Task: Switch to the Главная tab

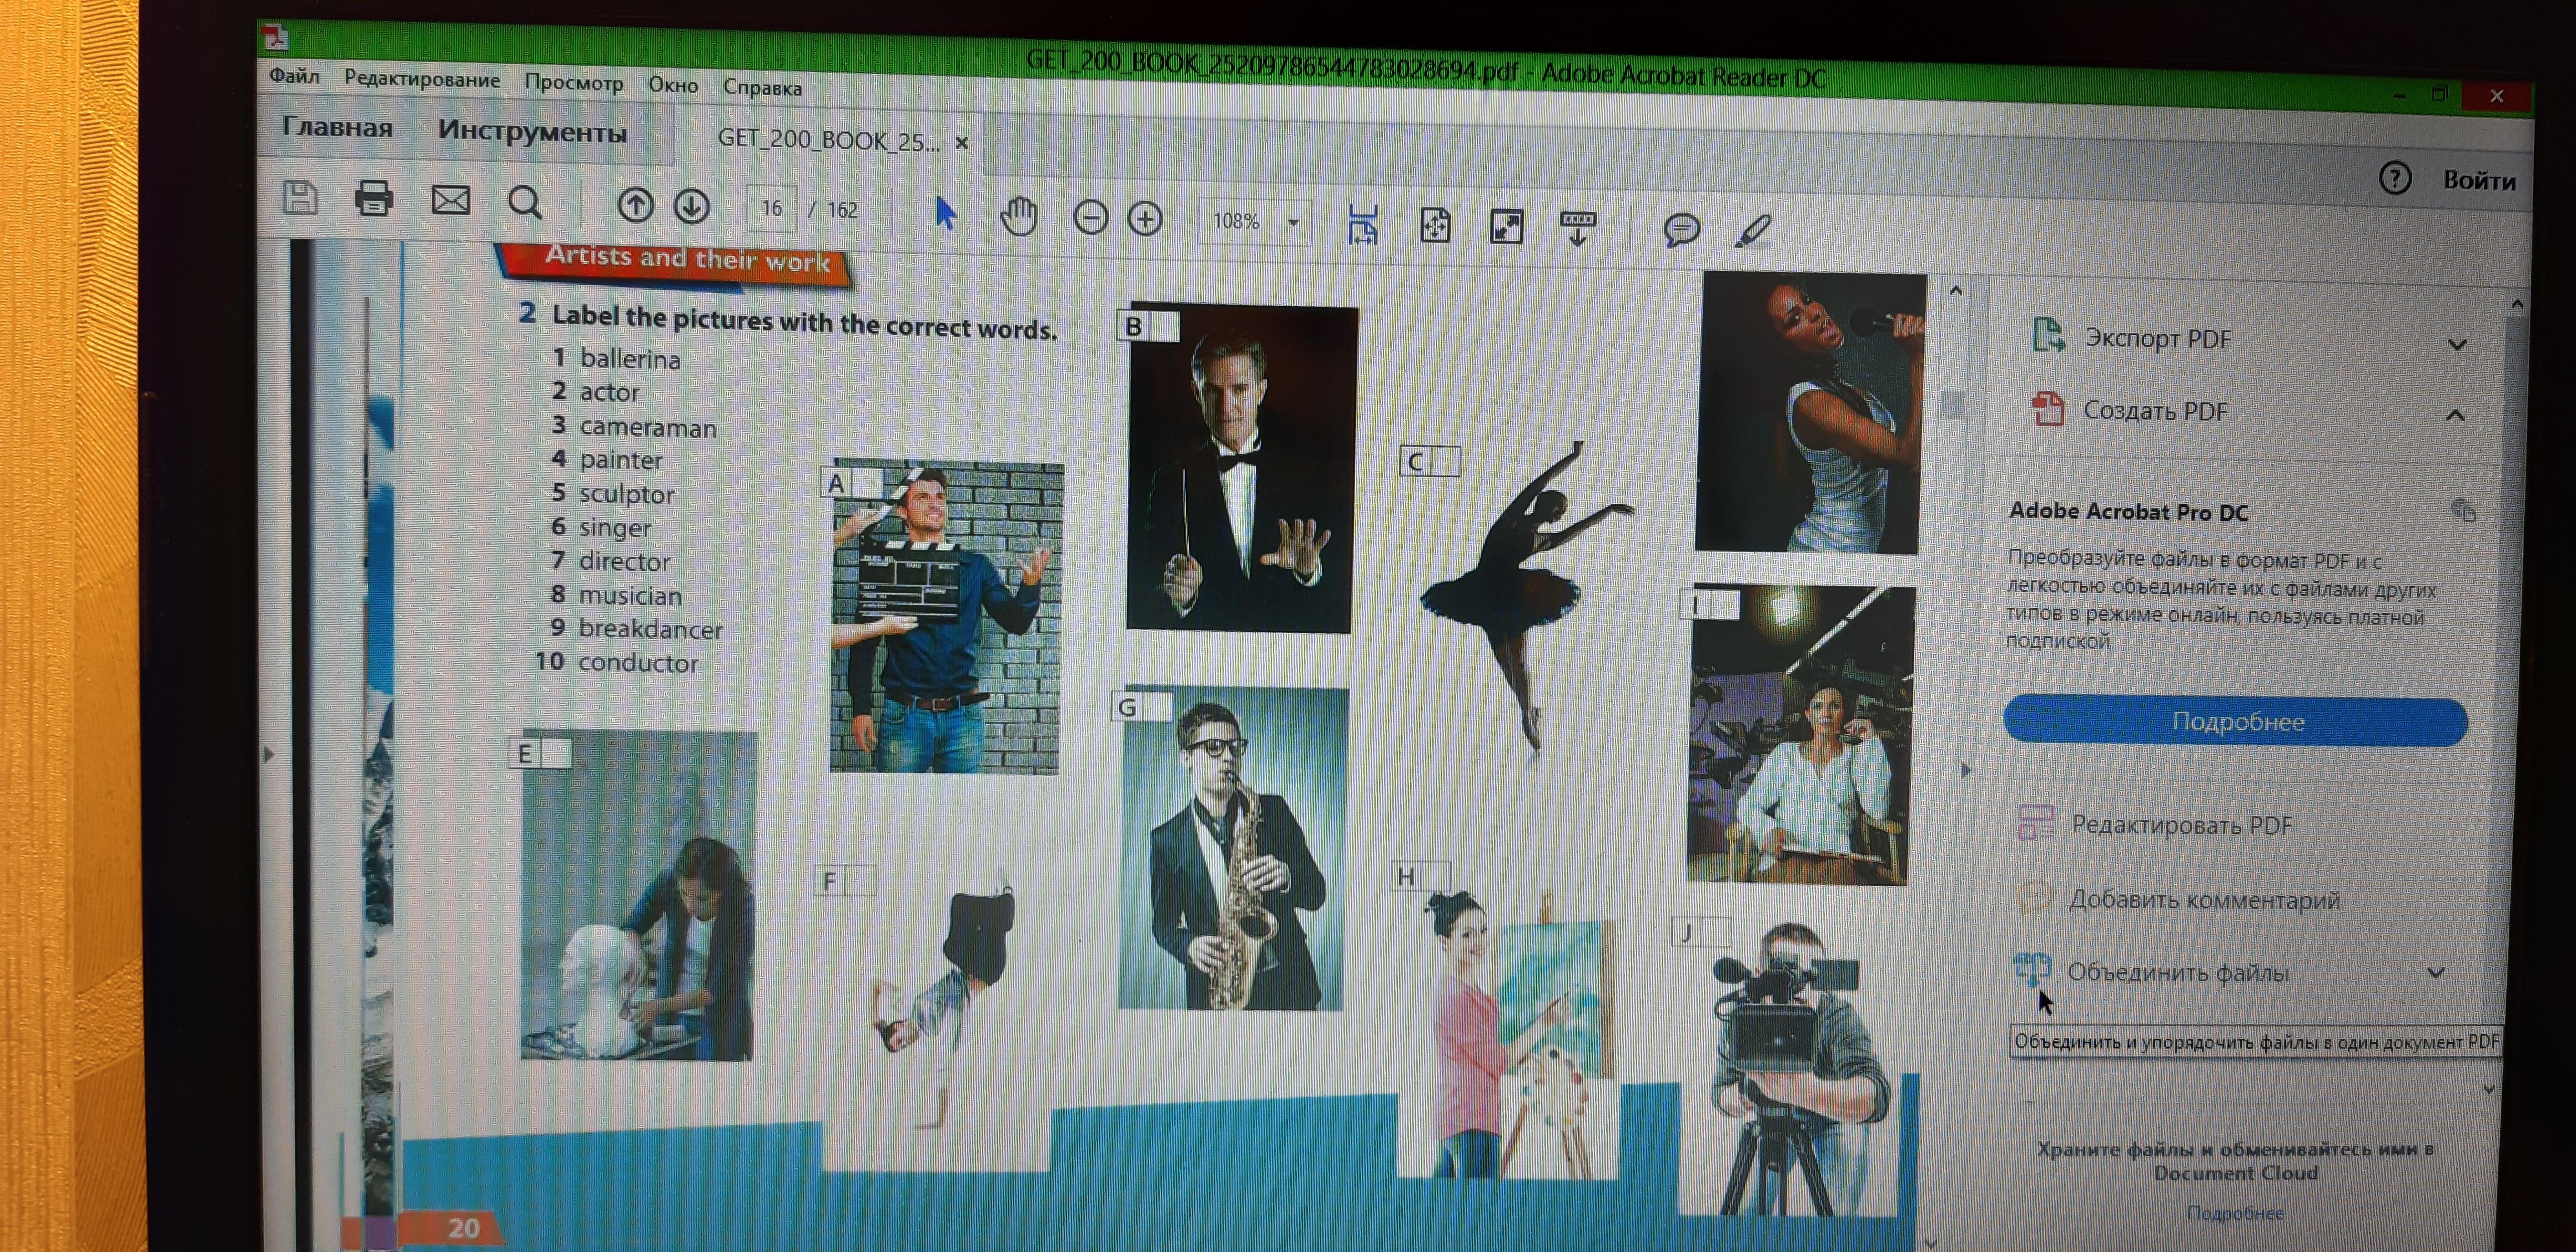Action: (x=337, y=127)
